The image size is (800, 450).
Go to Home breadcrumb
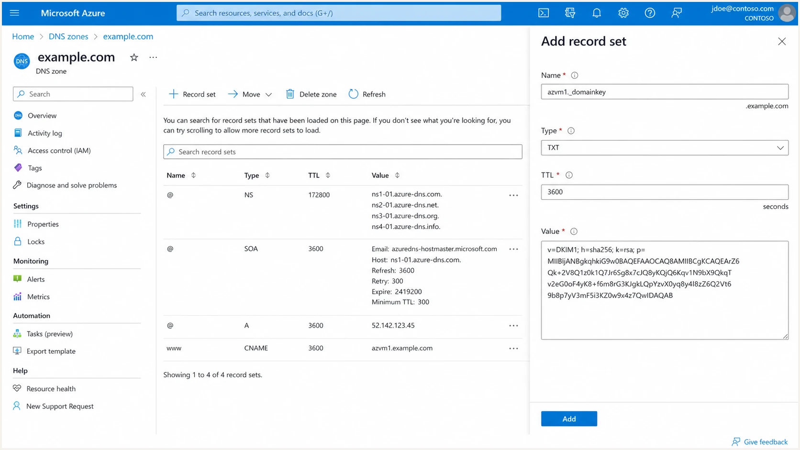coord(23,36)
